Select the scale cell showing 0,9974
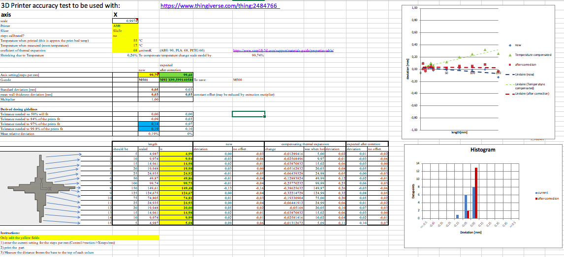The height and width of the screenshot is (257, 564). tap(125, 21)
